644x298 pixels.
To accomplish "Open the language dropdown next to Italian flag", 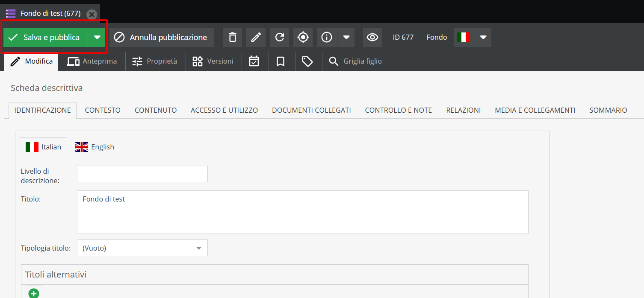I will (x=483, y=38).
